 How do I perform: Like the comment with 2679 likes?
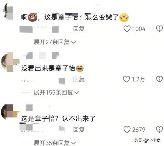point(127,130)
